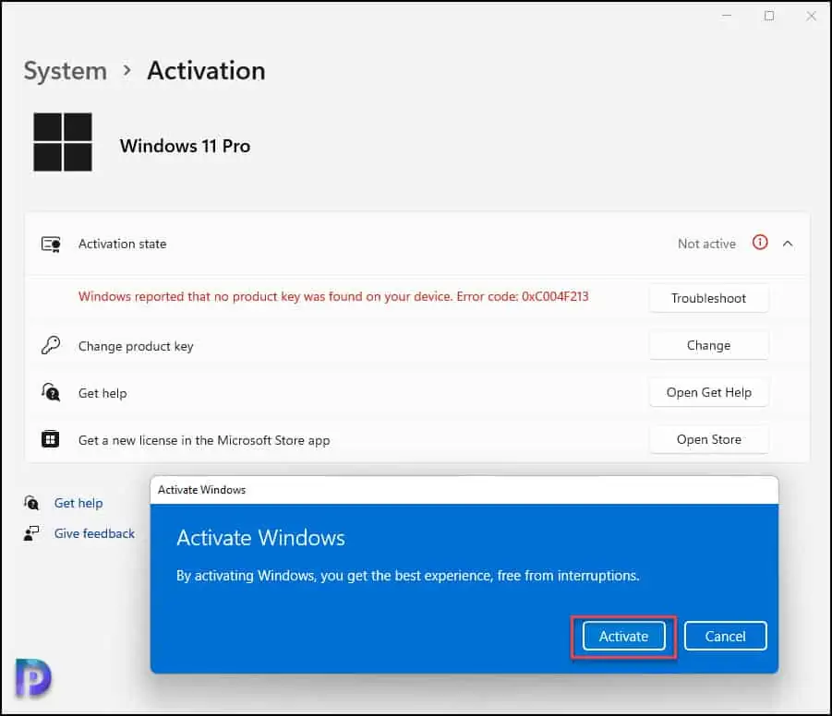Collapse the Activation state section chevron
This screenshot has width=832, height=716.
coord(788,244)
